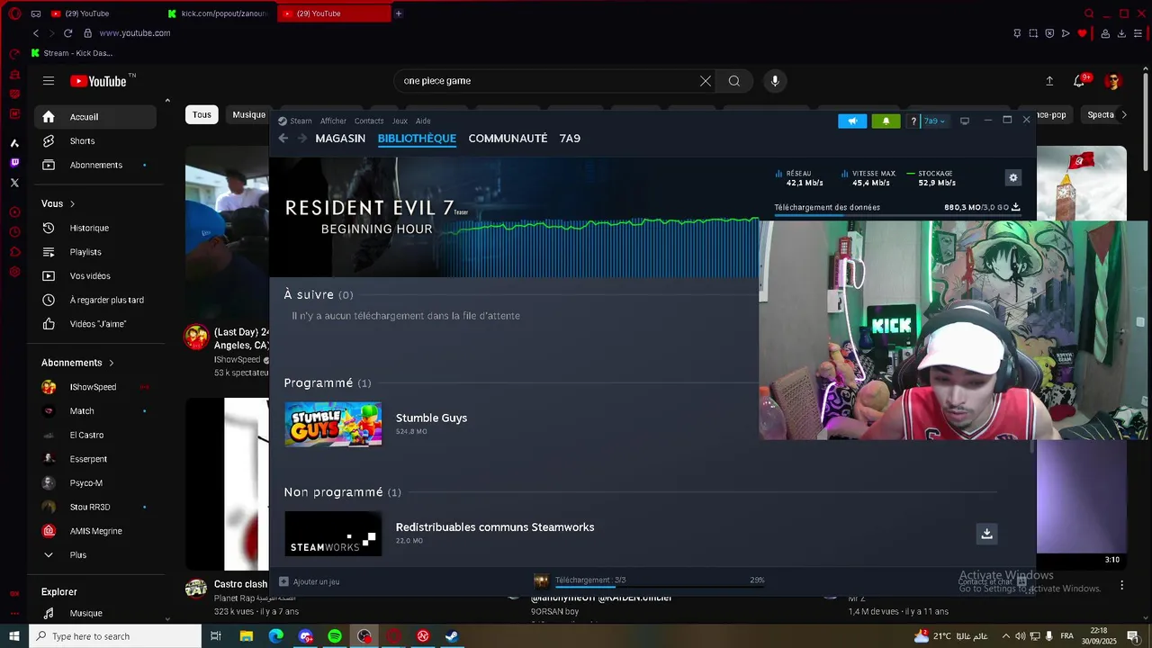Submit YouTube search with magnifier
1152x648 pixels.
coord(734,81)
